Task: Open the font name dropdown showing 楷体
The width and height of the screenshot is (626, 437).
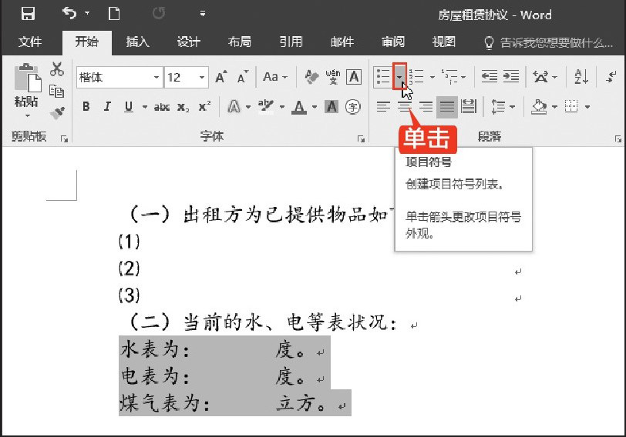Action: (x=157, y=77)
